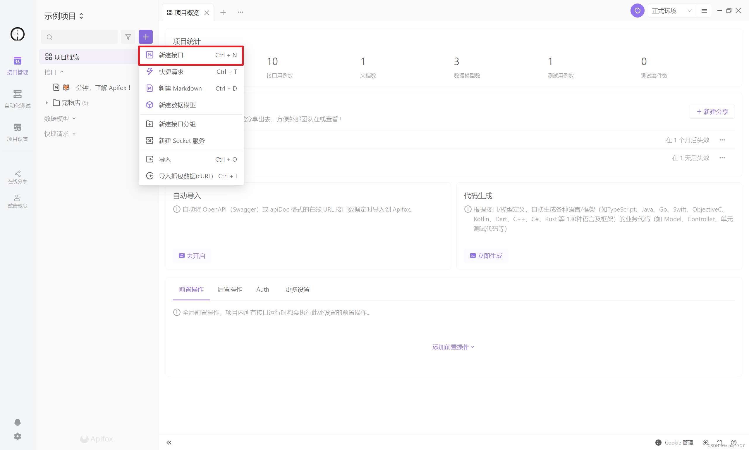Select 新建 Socket 服务 menu item
This screenshot has width=749, height=450.
191,141
